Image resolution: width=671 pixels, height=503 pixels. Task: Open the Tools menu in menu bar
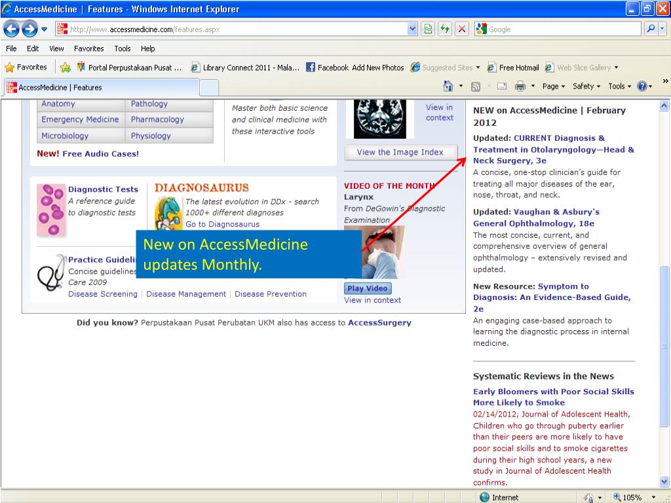point(122,48)
